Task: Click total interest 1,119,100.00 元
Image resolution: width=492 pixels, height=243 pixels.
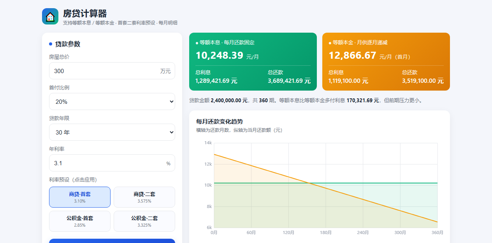Action: click(348, 81)
